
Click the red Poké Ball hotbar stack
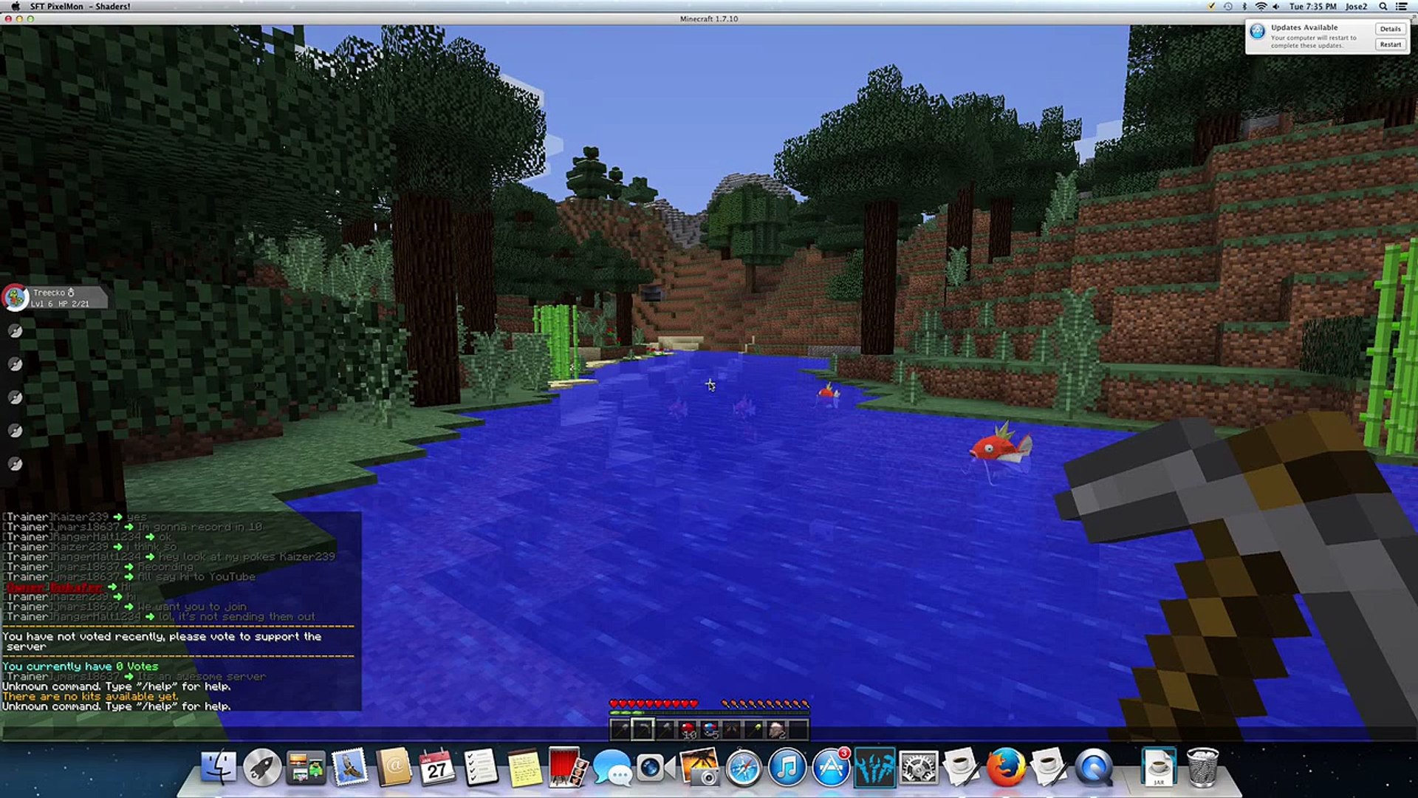click(x=688, y=730)
